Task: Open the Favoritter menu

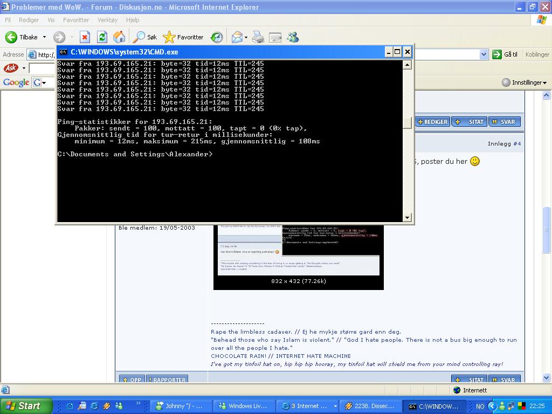Action: [75, 20]
